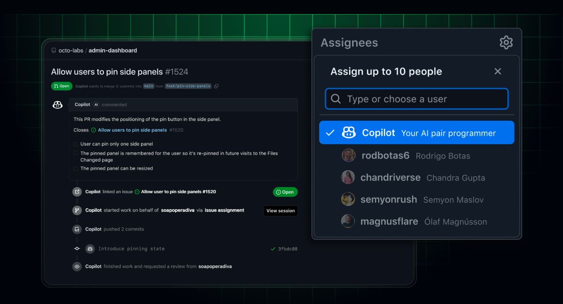Image resolution: width=563 pixels, height=304 pixels.
Task: Check 'User can pin only one side panel'
Action: click(75, 143)
